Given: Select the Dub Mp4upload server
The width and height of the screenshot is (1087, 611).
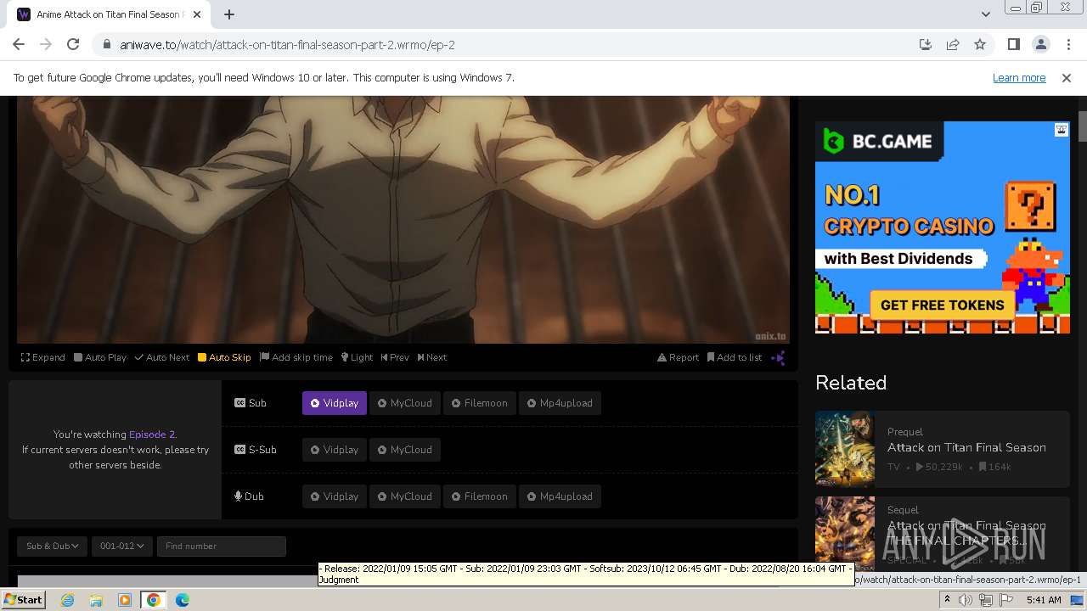Looking at the screenshot, I should coord(560,496).
